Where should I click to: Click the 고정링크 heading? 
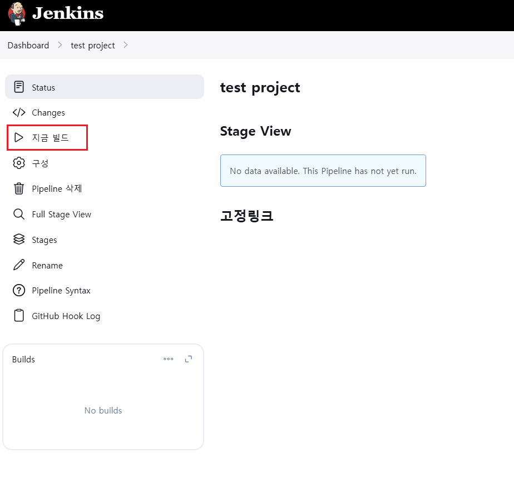(246, 216)
